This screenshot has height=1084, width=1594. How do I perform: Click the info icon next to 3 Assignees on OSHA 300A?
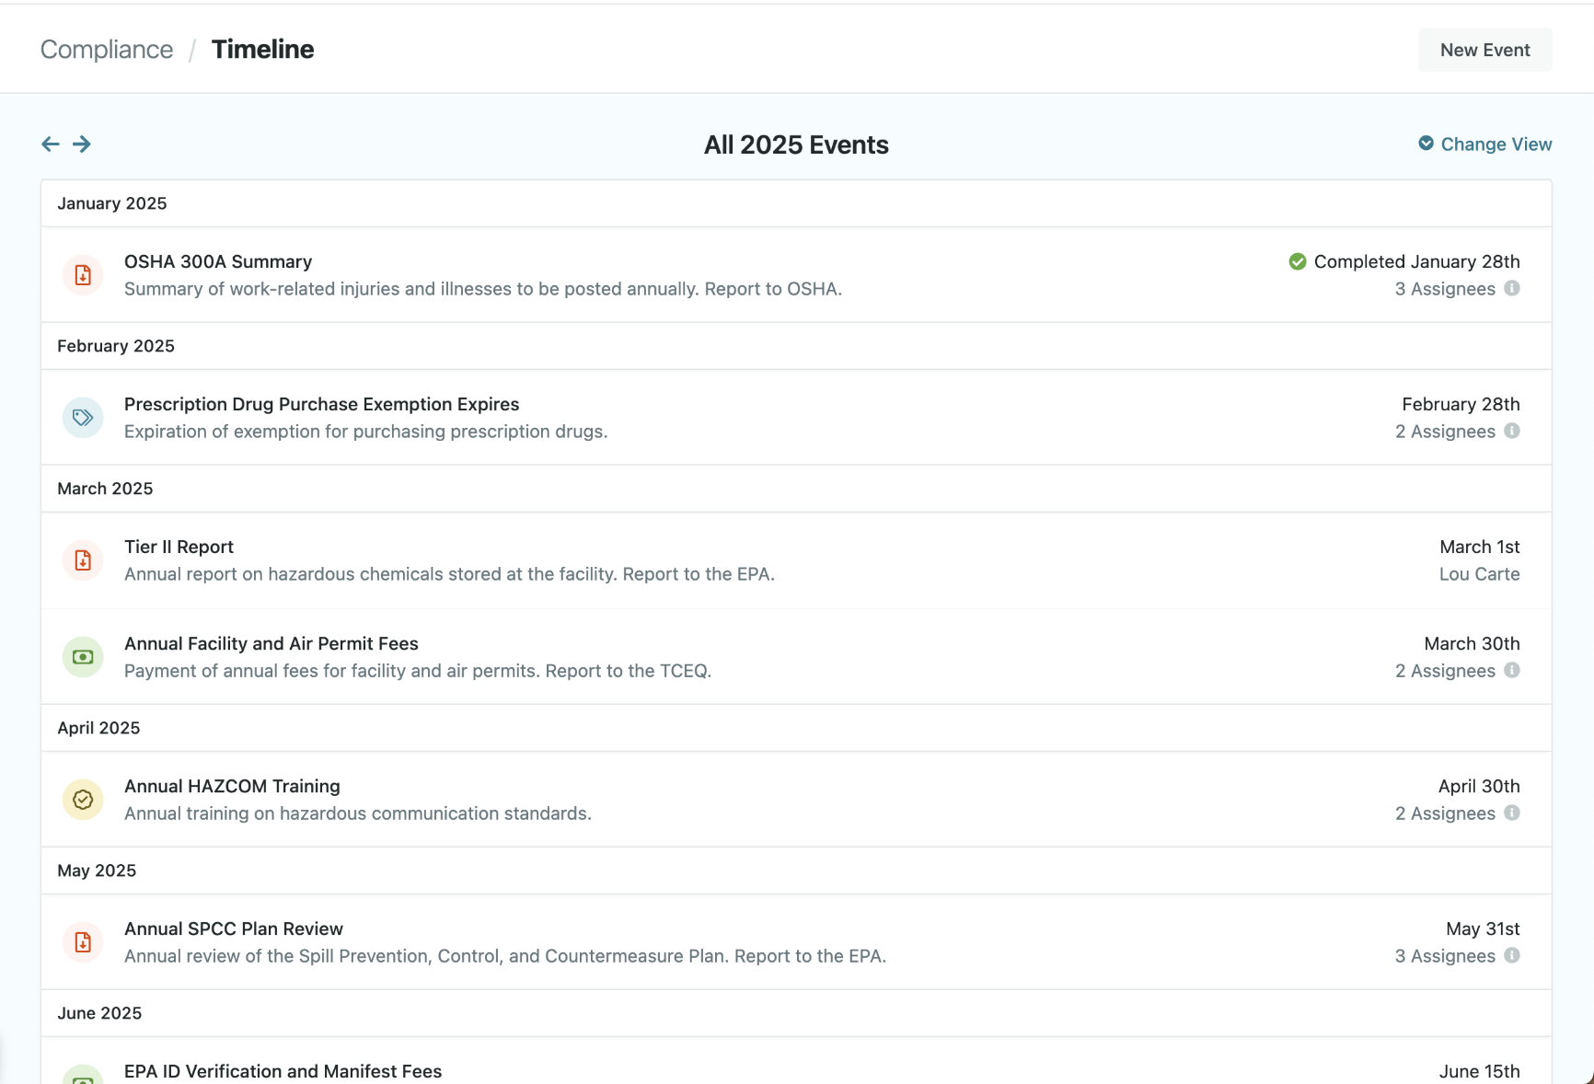[x=1512, y=289]
